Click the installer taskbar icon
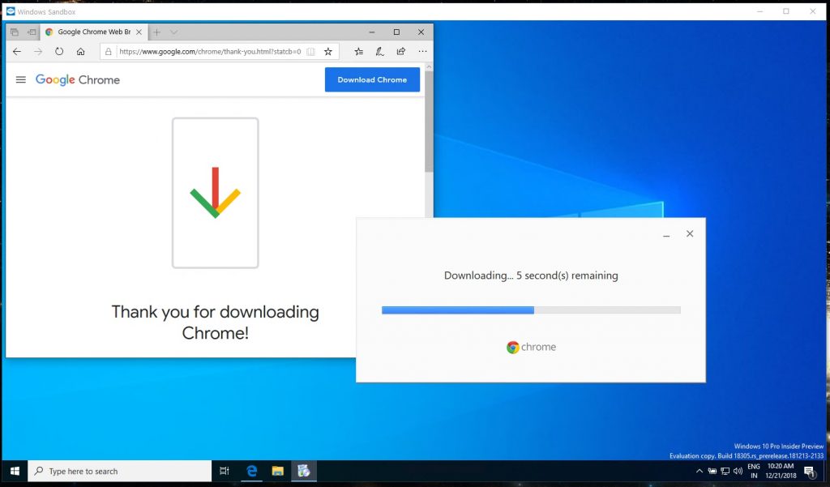The image size is (830, 487). pyautogui.click(x=303, y=471)
